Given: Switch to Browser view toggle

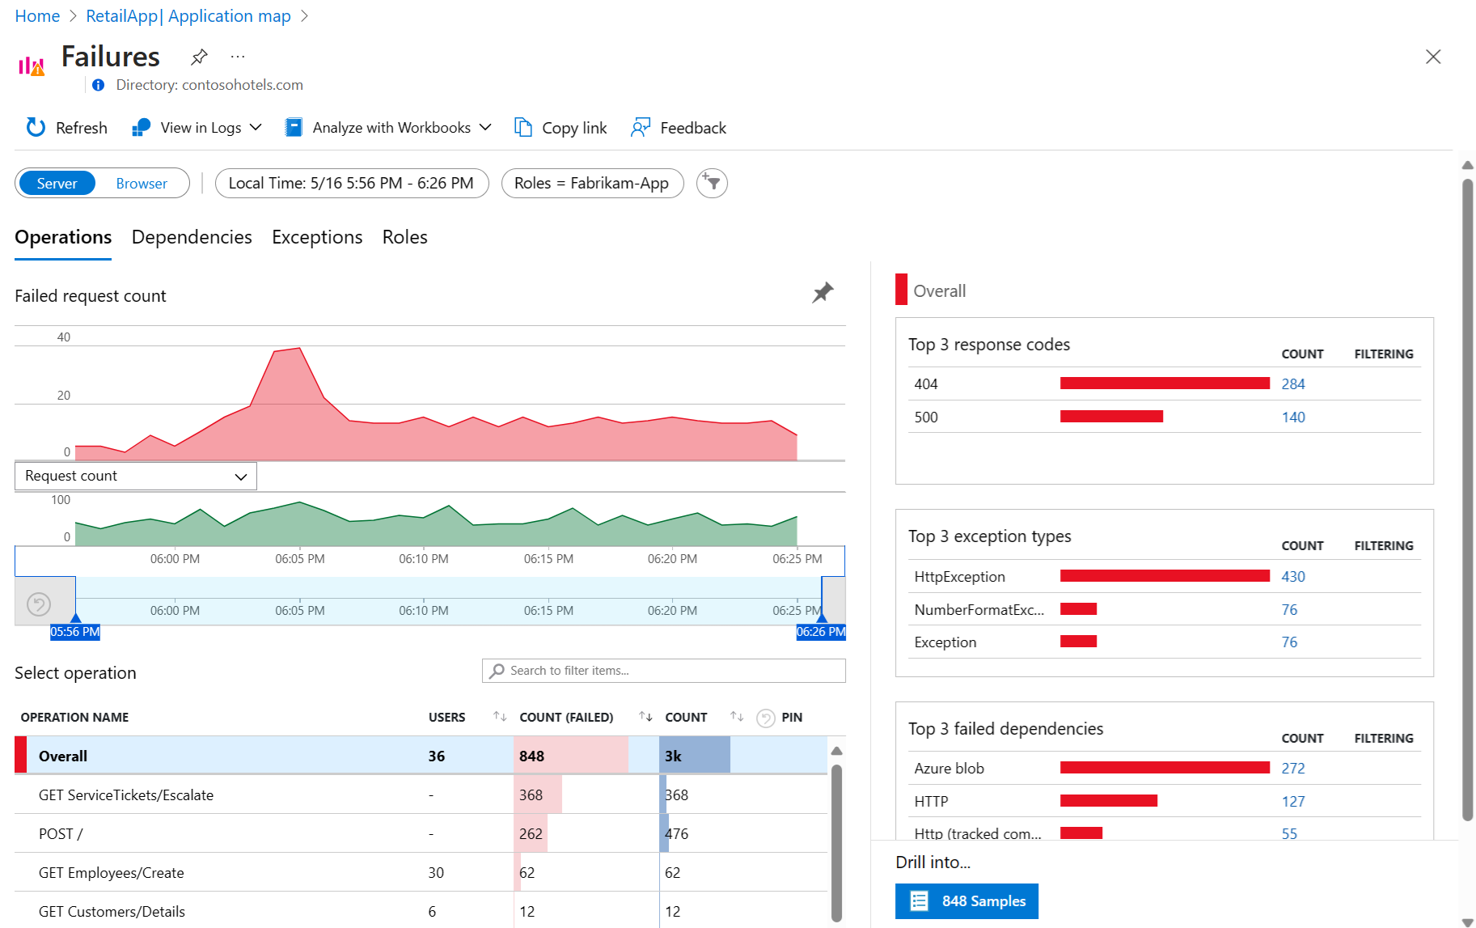Looking at the screenshot, I should [142, 184].
